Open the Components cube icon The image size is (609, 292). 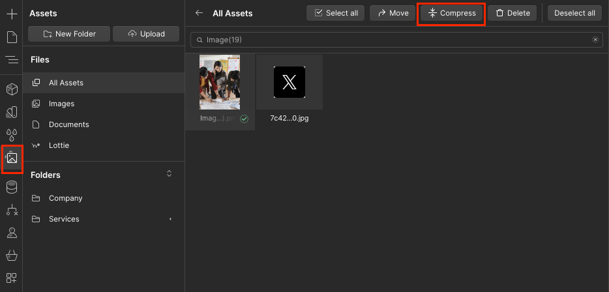(12, 89)
